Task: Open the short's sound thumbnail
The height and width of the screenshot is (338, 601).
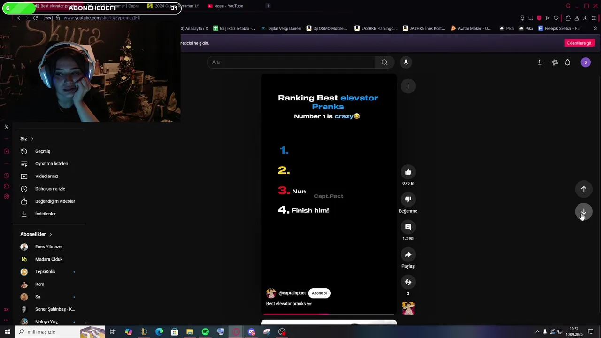Action: tap(408, 308)
